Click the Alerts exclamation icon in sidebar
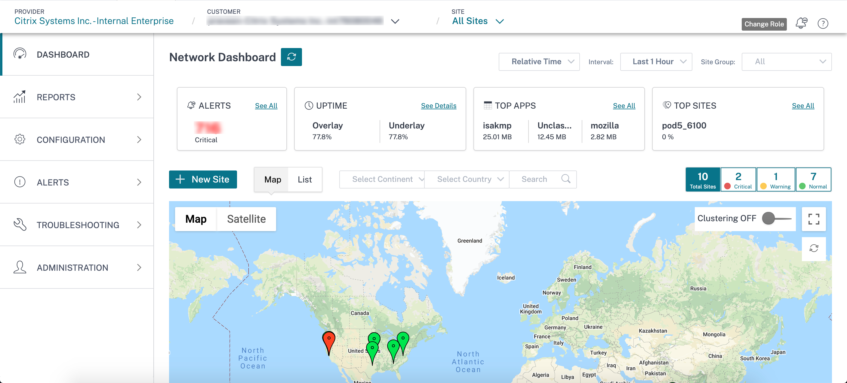This screenshot has width=847, height=383. [x=20, y=182]
